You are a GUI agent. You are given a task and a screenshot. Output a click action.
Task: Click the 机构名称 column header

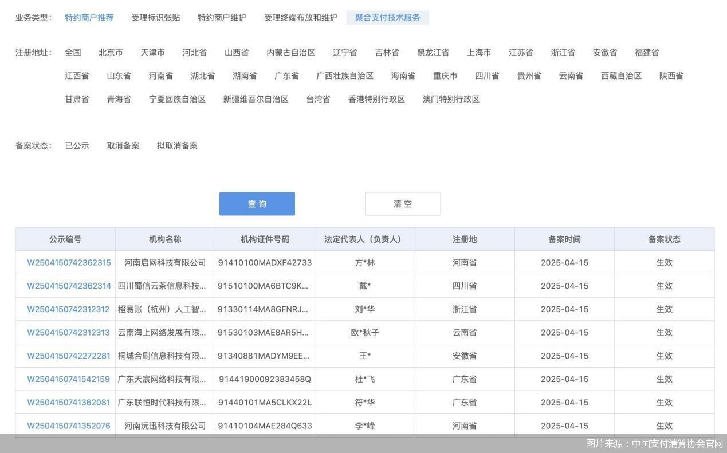point(165,239)
